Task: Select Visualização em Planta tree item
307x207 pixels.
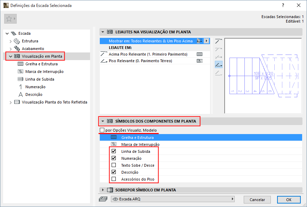Action: [42, 56]
